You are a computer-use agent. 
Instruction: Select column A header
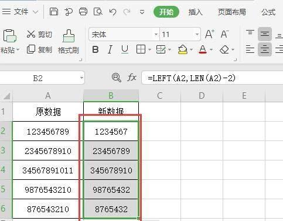pyautogui.click(x=48, y=96)
